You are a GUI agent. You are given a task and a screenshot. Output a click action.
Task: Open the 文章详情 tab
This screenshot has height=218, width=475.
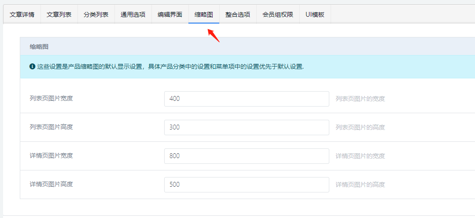(22, 15)
